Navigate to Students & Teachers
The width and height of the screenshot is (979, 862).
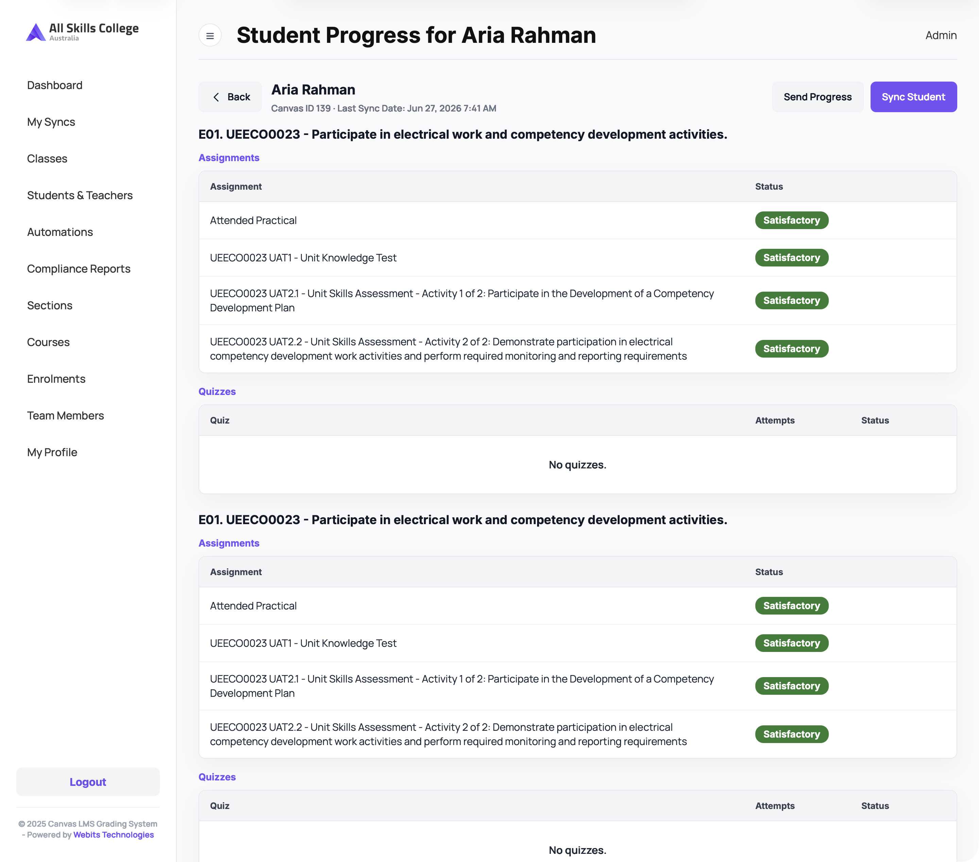[x=80, y=195]
